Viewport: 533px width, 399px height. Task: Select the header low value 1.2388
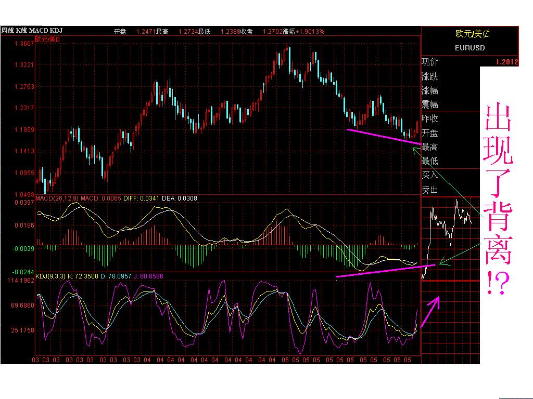pyautogui.click(x=230, y=32)
